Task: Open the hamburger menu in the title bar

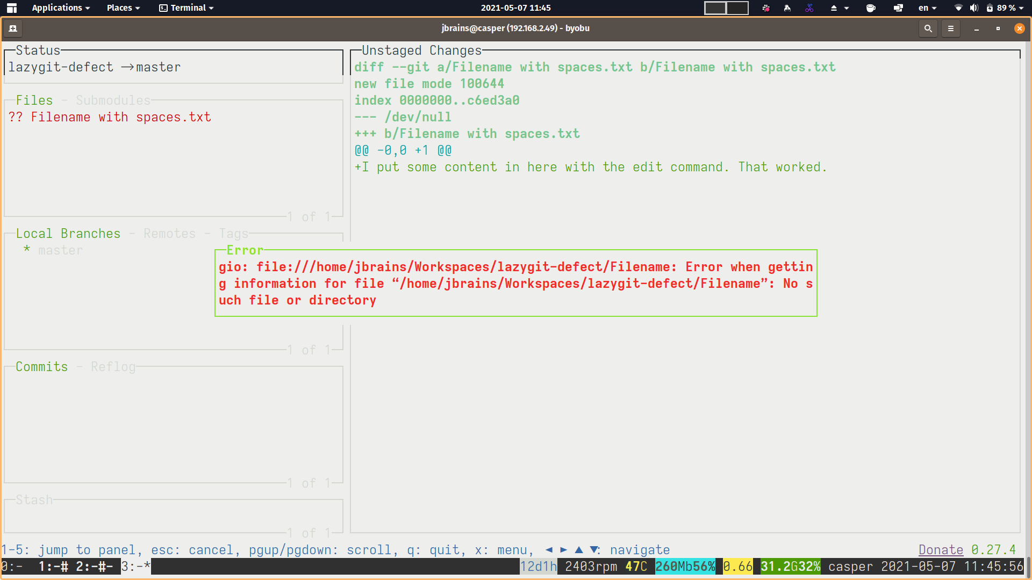Action: click(x=950, y=28)
